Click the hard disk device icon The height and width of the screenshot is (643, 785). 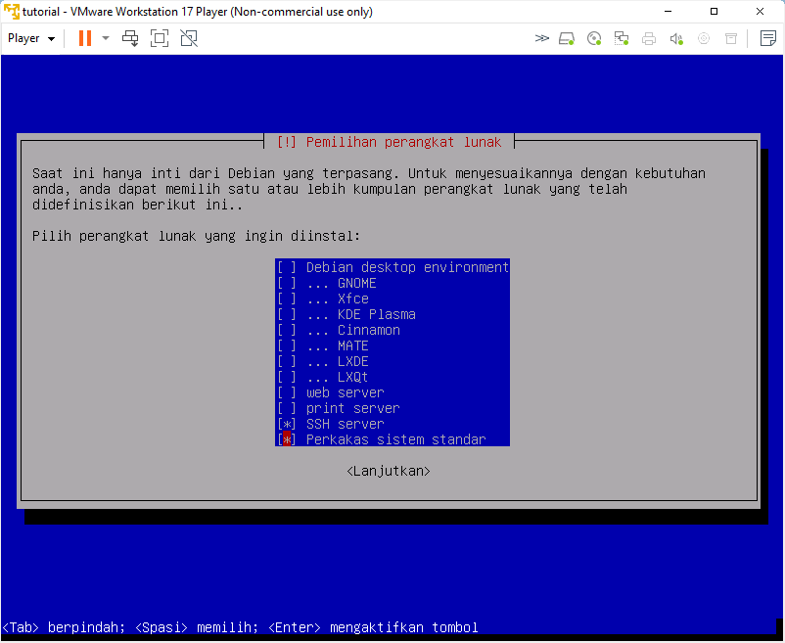(567, 38)
